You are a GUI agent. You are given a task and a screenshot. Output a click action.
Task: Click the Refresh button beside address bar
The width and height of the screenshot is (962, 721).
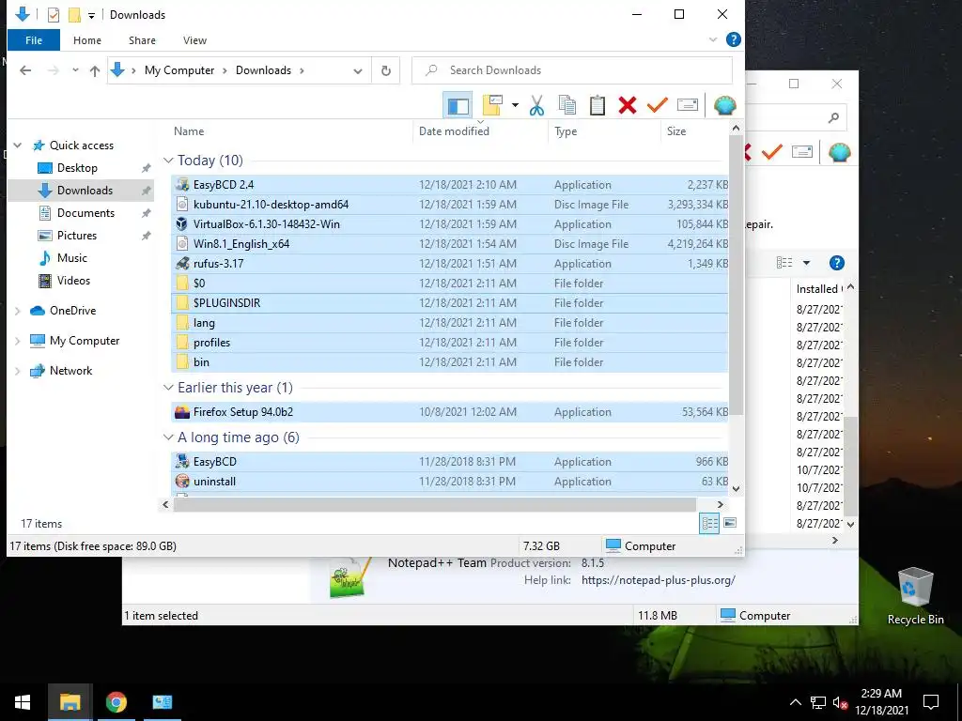(x=386, y=70)
